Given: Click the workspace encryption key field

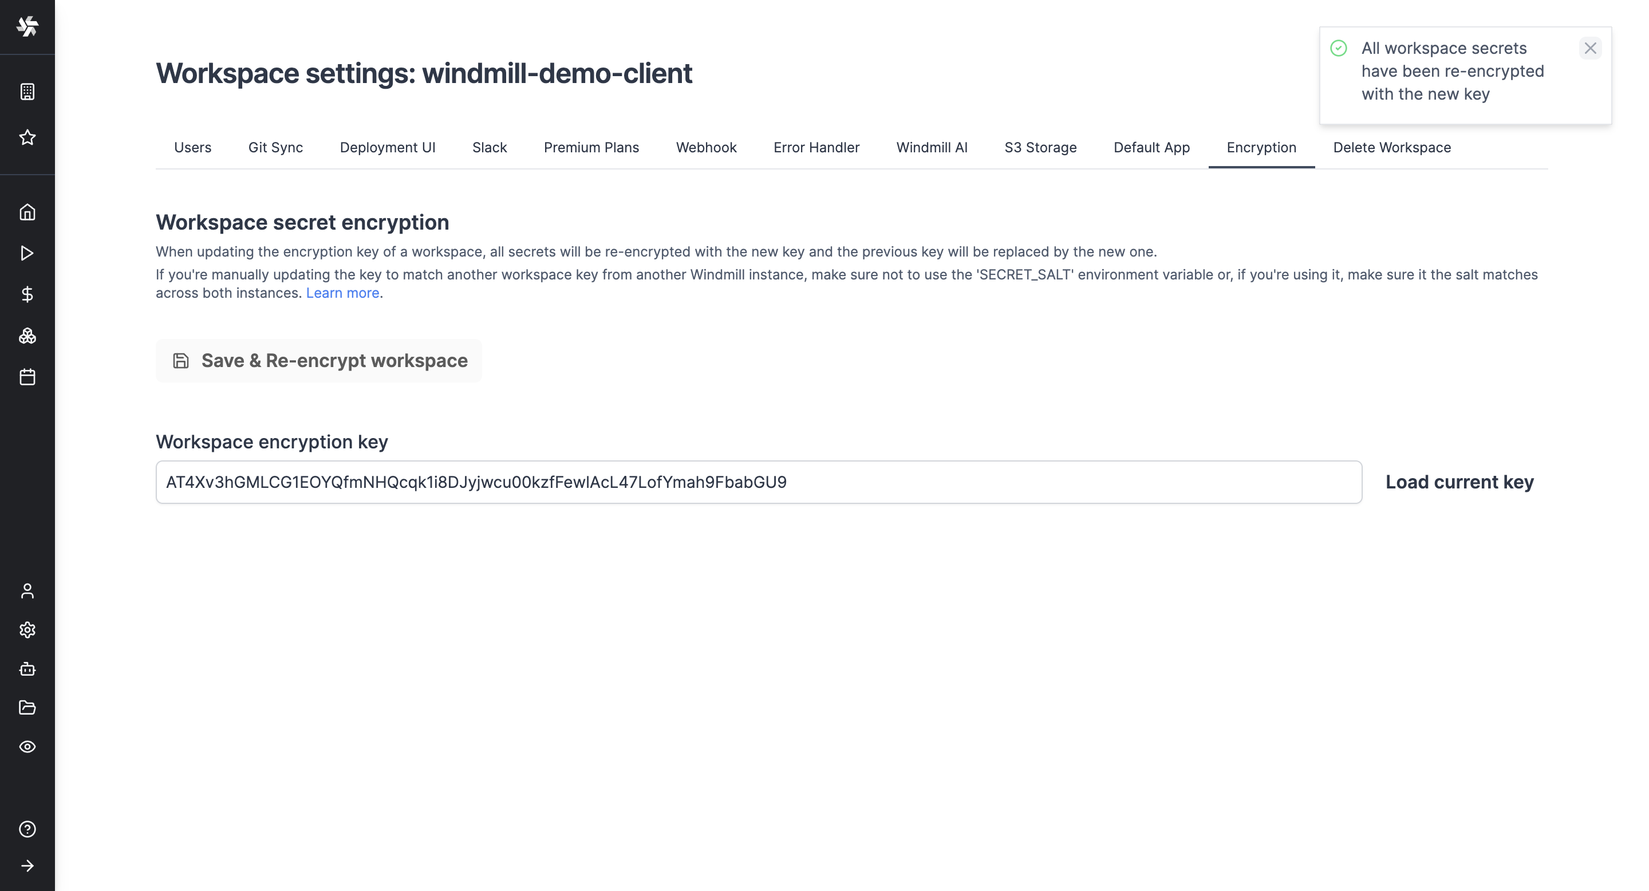Looking at the screenshot, I should pyautogui.click(x=759, y=482).
